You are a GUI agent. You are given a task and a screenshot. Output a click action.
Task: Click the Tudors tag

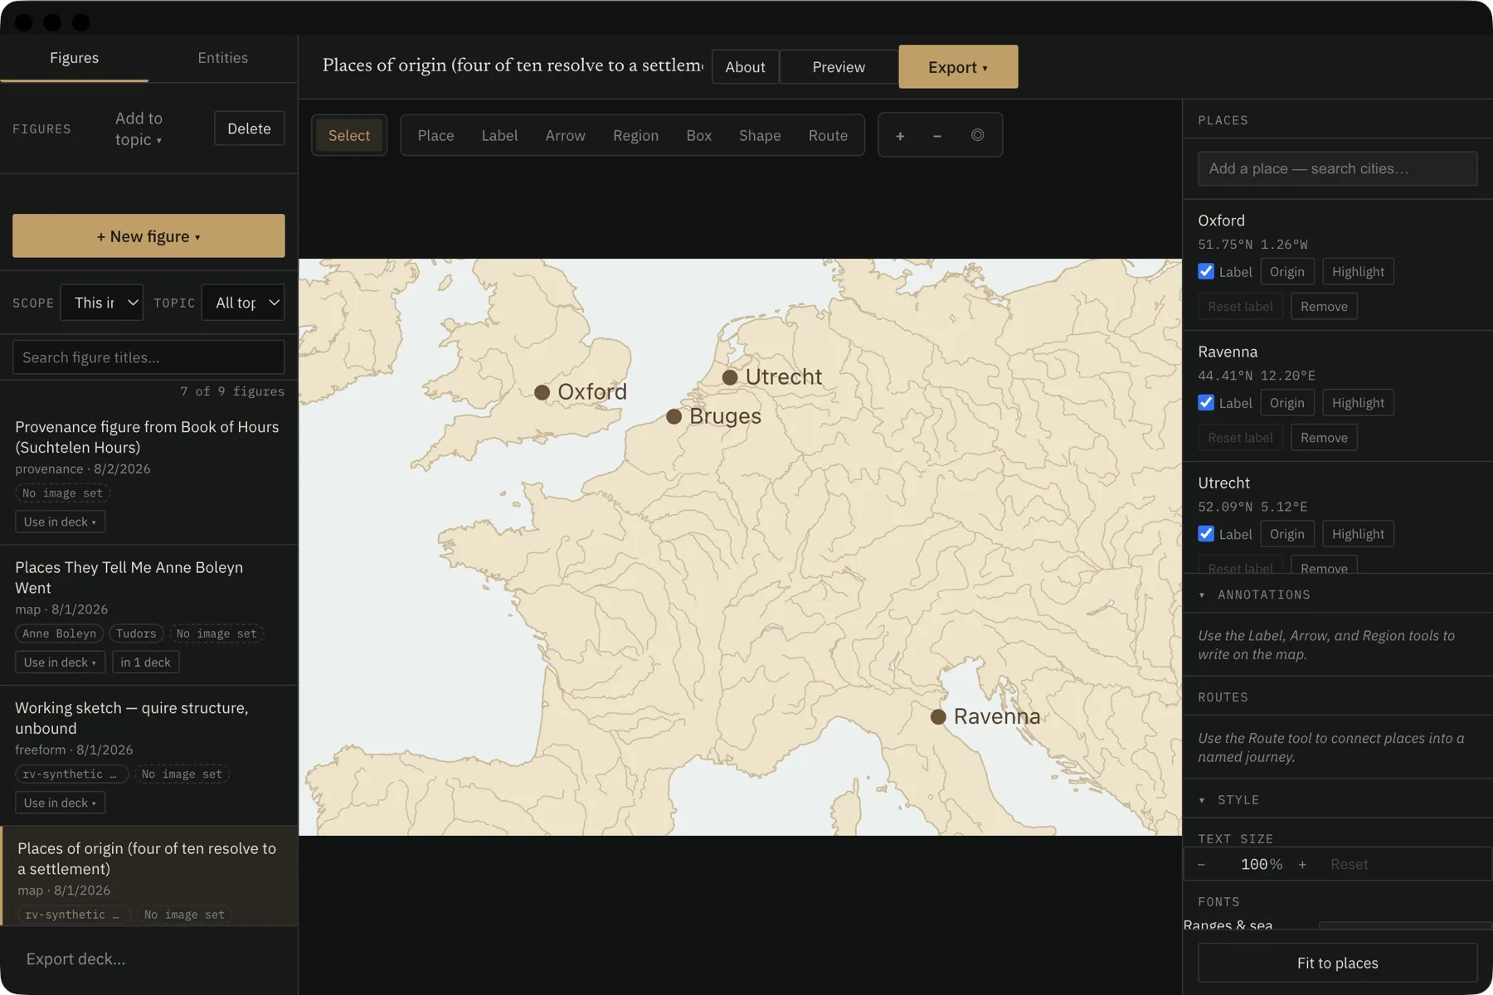[136, 633]
